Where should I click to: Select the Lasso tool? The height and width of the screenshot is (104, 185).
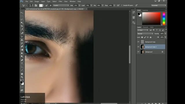(x=22, y=19)
